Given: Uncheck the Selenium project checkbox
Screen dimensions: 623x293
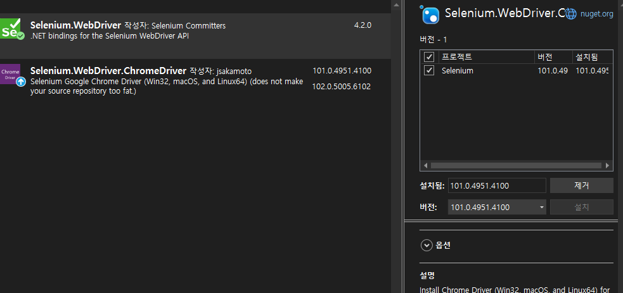Looking at the screenshot, I should [428, 71].
